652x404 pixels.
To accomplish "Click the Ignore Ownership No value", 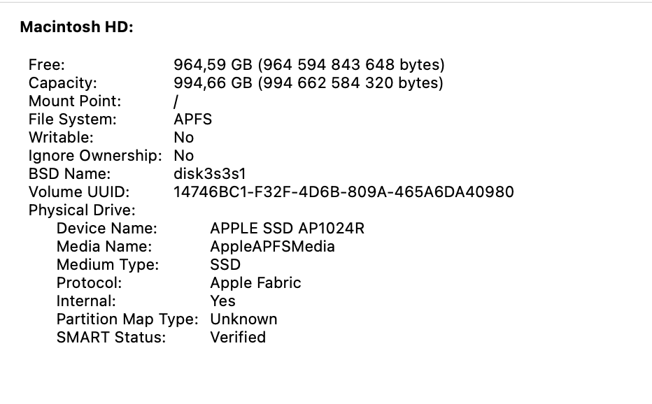I will pyautogui.click(x=183, y=156).
